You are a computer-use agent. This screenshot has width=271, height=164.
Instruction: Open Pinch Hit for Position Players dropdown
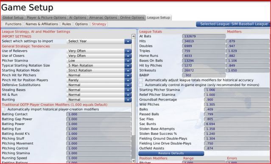point(99,80)
